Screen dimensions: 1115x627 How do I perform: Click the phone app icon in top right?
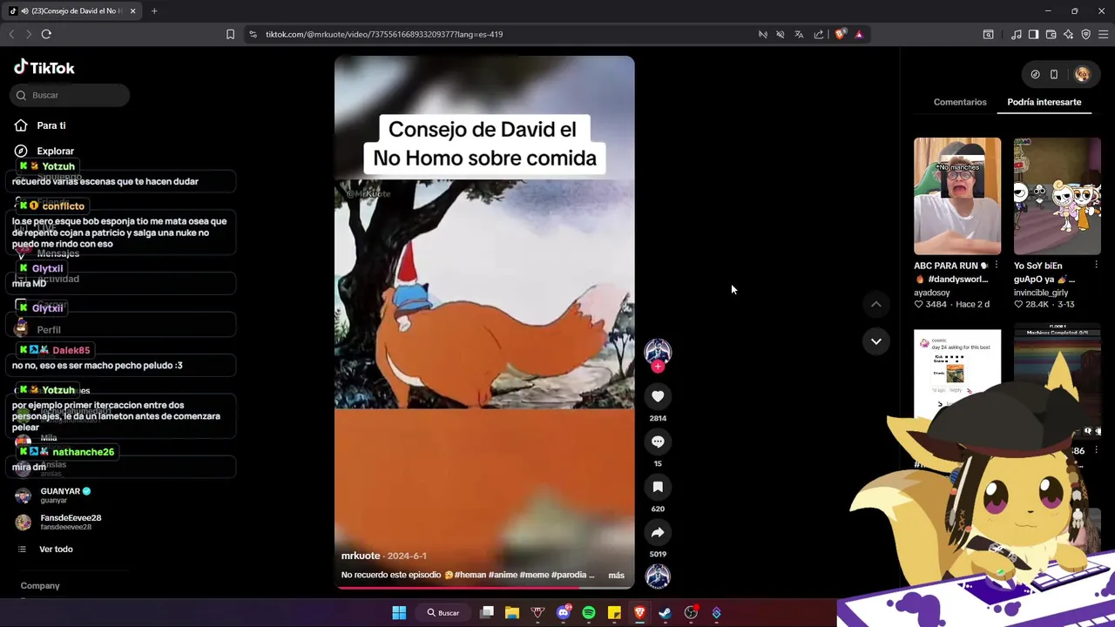tap(1053, 75)
